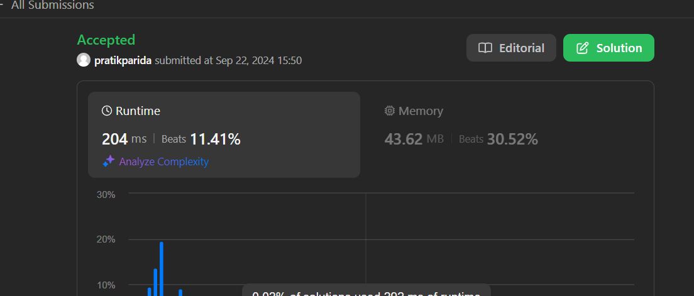
Task: Click the Solution pencil edit icon
Action: pos(582,48)
